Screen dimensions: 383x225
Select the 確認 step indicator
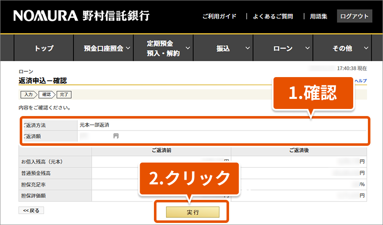coord(46,95)
